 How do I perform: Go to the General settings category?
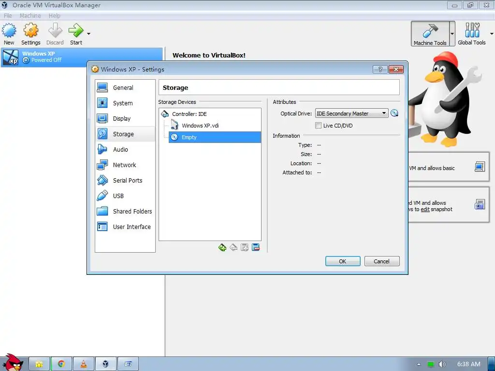coord(125,88)
